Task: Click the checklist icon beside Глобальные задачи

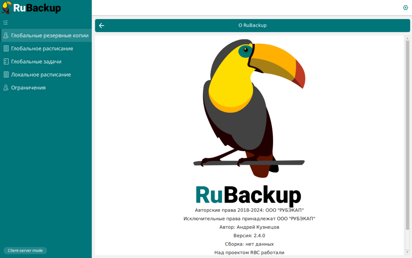Action: pyautogui.click(x=6, y=62)
